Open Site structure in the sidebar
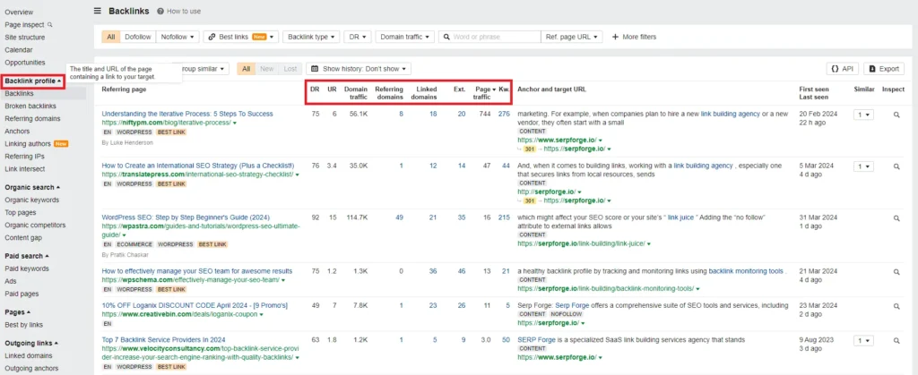 click(x=24, y=38)
